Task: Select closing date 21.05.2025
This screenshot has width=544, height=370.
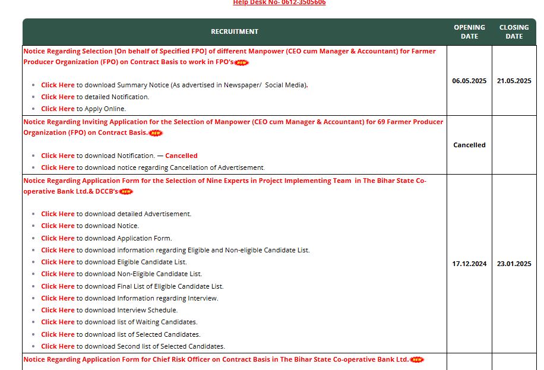Action: click(514, 81)
